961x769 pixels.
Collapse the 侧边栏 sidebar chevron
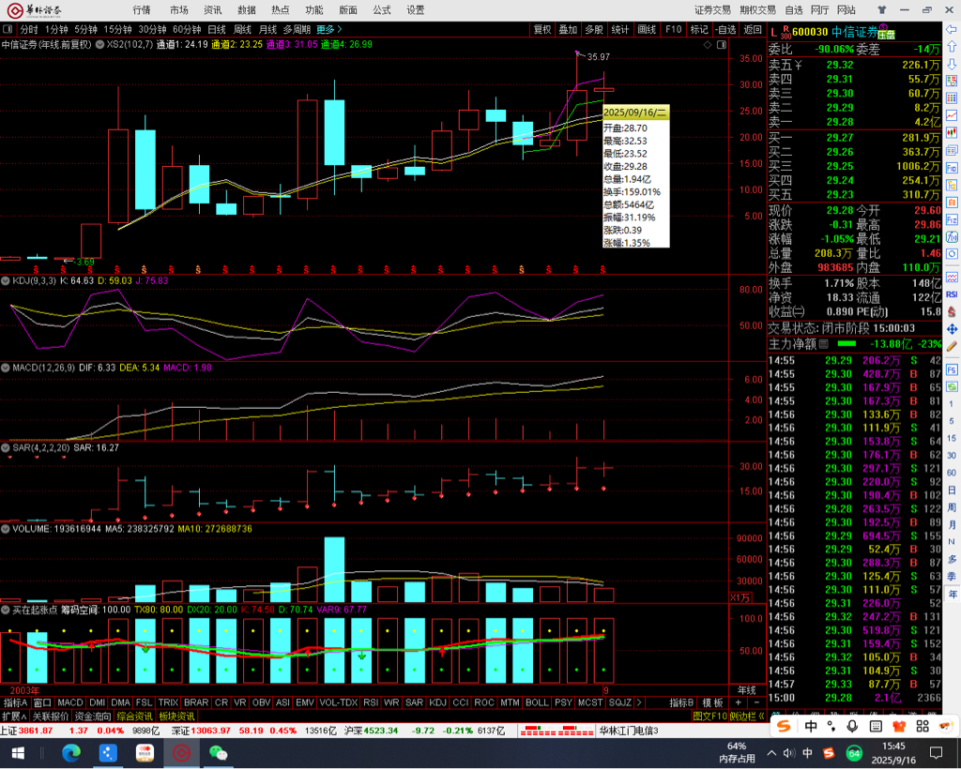[x=761, y=716]
